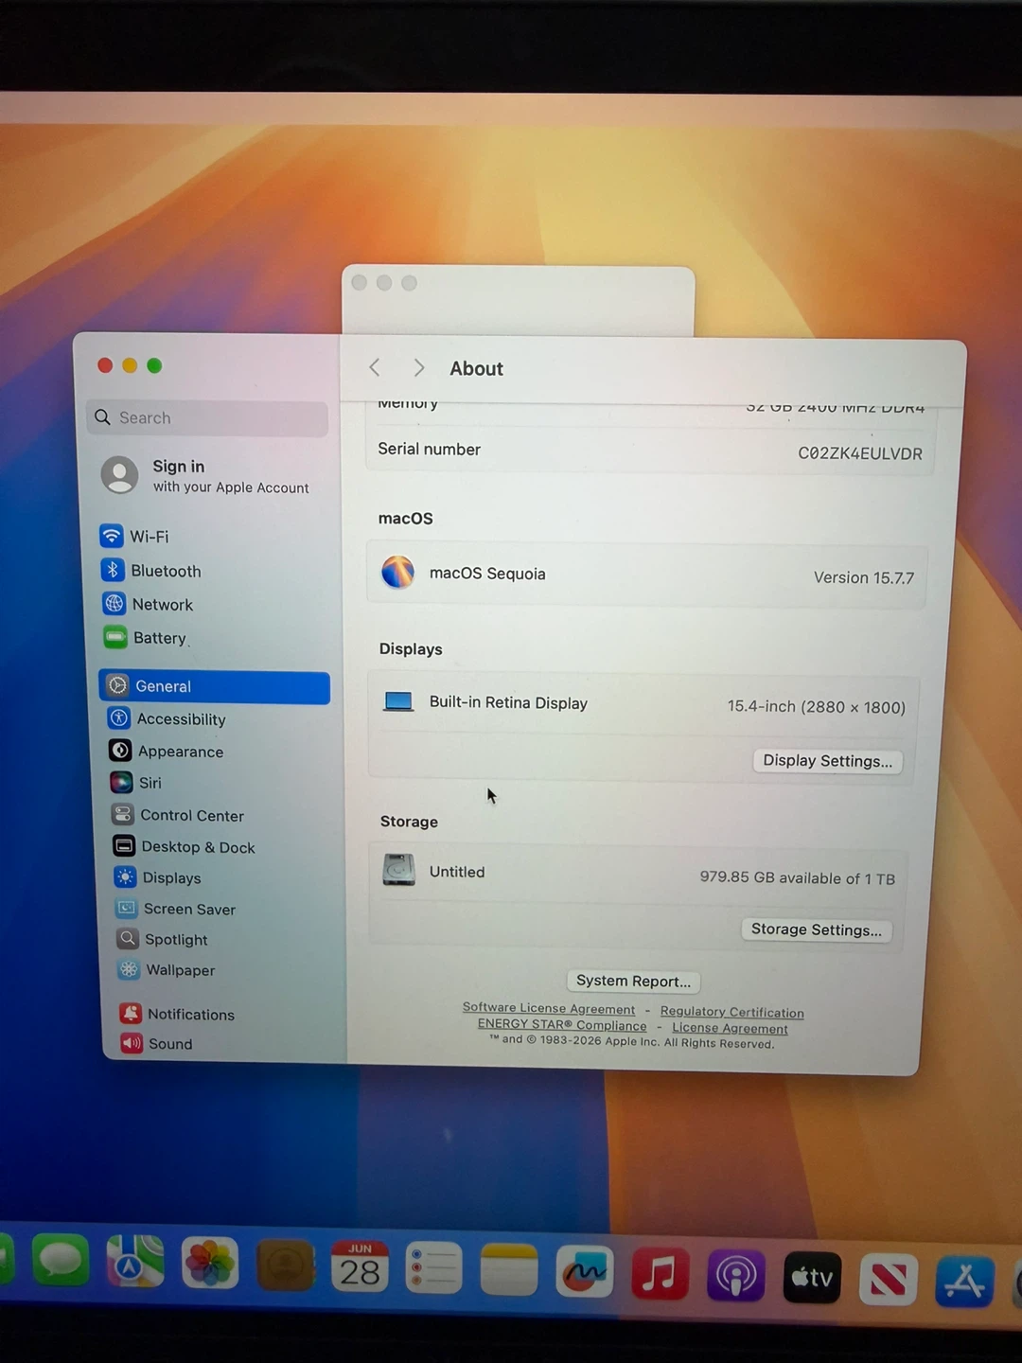Click the Version 15.7.7 text
This screenshot has width=1022, height=1363.
[x=863, y=577]
